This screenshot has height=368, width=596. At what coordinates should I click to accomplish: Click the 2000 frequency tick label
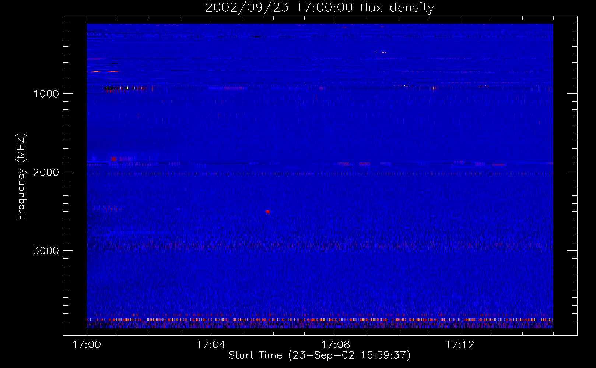[46, 172]
